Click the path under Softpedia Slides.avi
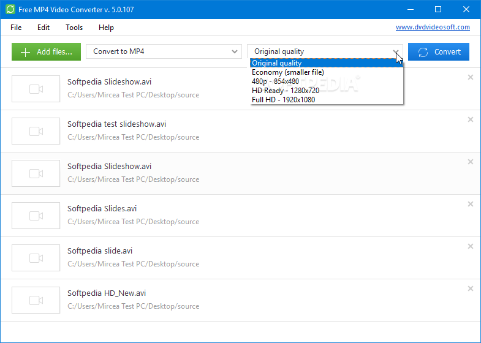The width and height of the screenshot is (481, 343). pos(133,222)
